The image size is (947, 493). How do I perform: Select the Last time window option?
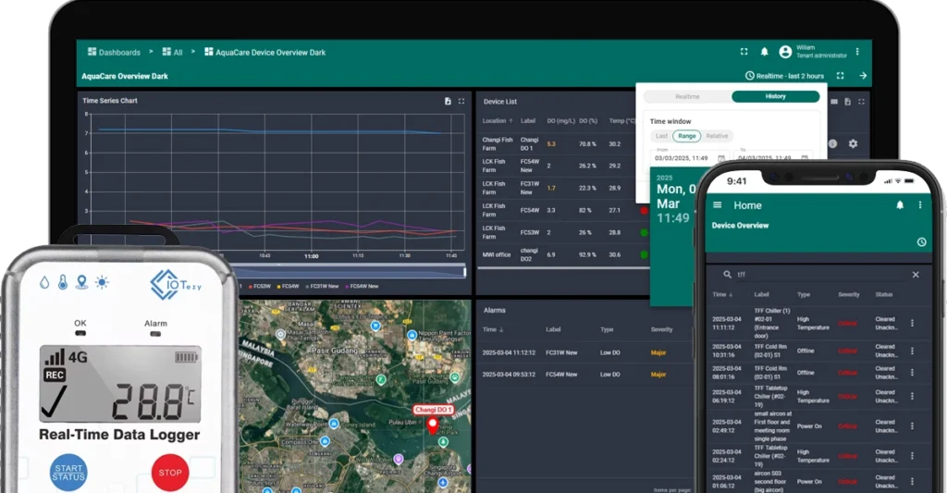point(662,136)
